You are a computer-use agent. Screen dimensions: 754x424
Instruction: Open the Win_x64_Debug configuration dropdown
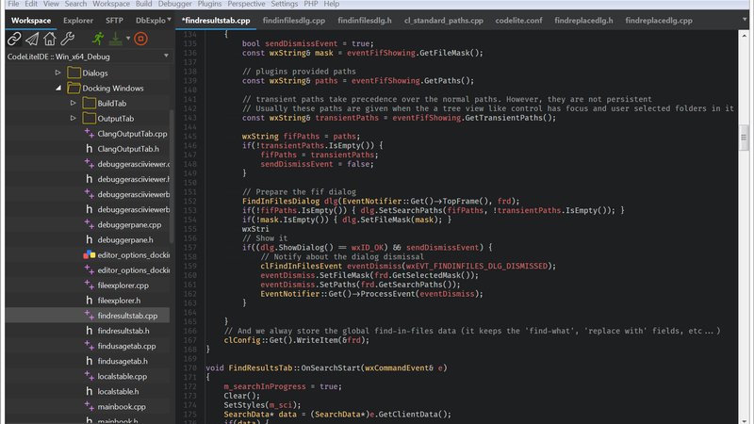tap(166, 56)
